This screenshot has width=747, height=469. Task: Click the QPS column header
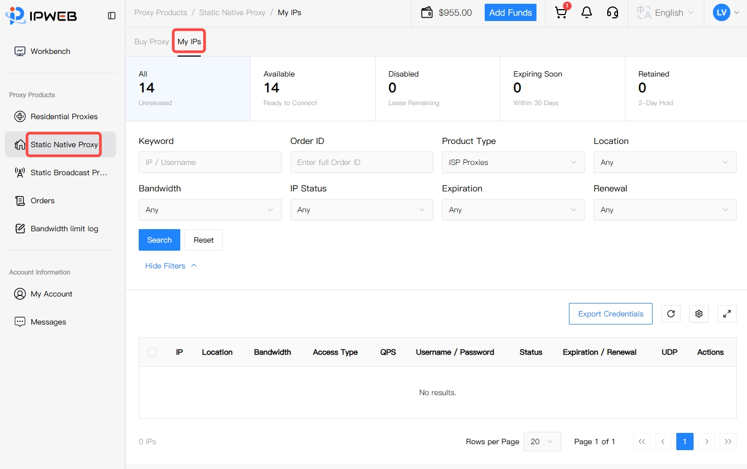tap(388, 352)
